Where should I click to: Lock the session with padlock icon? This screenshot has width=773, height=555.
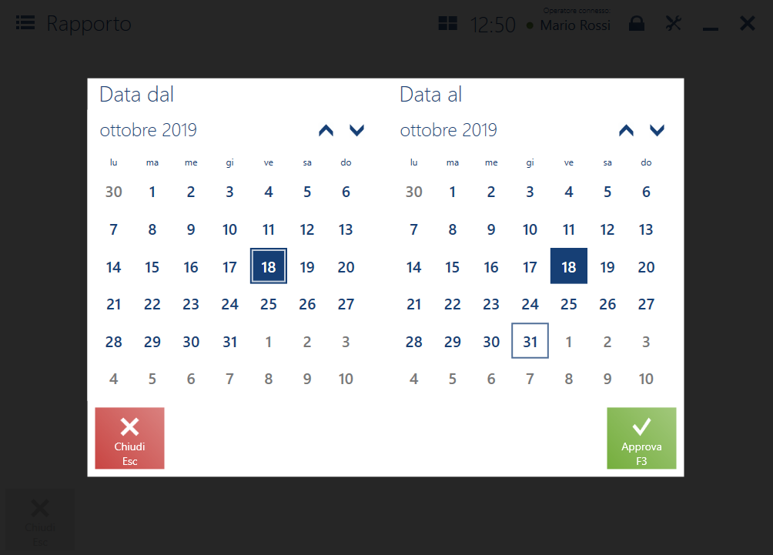click(x=637, y=23)
